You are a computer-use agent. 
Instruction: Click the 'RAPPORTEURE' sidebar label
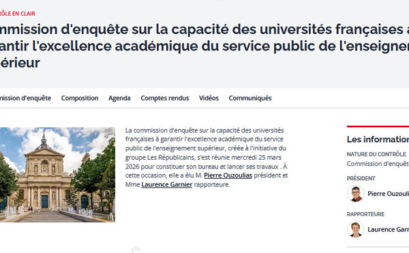coord(365,214)
